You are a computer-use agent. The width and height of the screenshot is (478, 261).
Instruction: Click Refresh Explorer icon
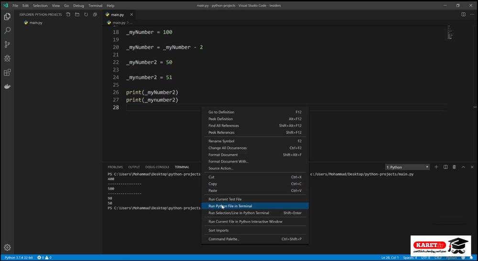click(86, 14)
